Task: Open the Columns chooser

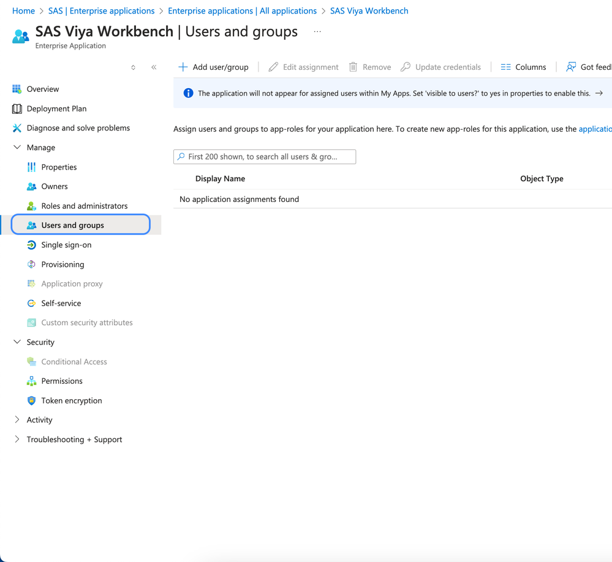Action: pyautogui.click(x=523, y=67)
